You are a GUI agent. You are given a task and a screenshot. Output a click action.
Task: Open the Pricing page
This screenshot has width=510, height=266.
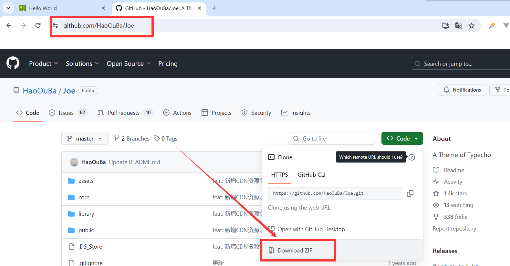tap(168, 64)
